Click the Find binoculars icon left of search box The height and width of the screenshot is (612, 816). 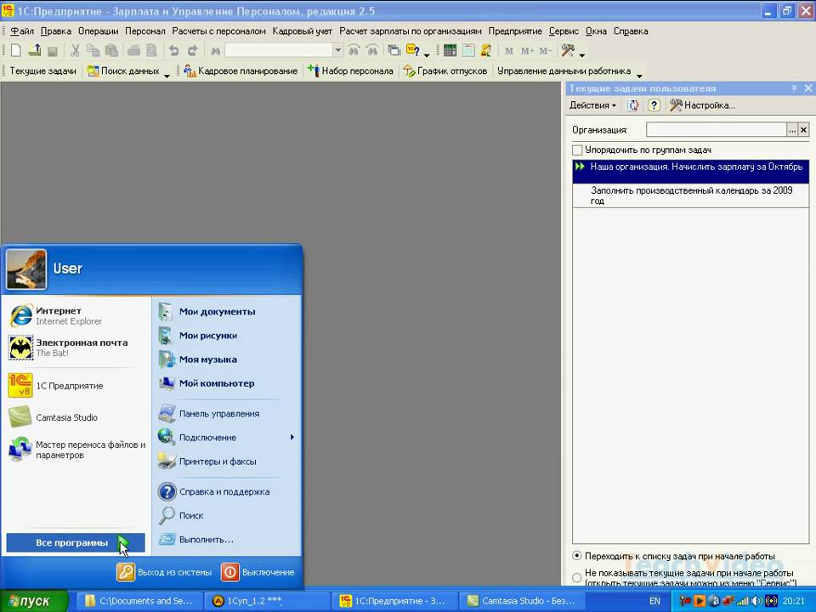coord(215,51)
